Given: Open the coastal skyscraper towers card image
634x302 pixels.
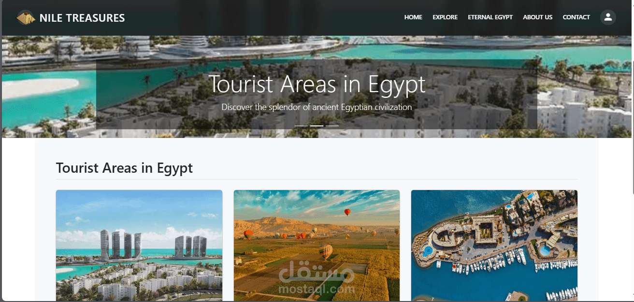Looking at the screenshot, I should tap(139, 245).
